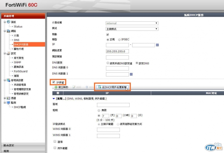The height and width of the screenshot is (153, 224).
Task: Select SNMP in the sidebar tree
Action: coord(17,62)
